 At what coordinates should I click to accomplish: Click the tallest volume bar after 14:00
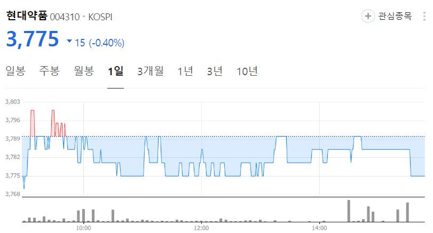tap(349, 211)
